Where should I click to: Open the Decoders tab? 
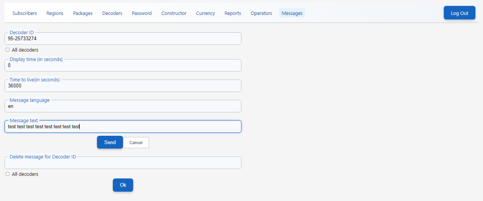[x=112, y=13]
